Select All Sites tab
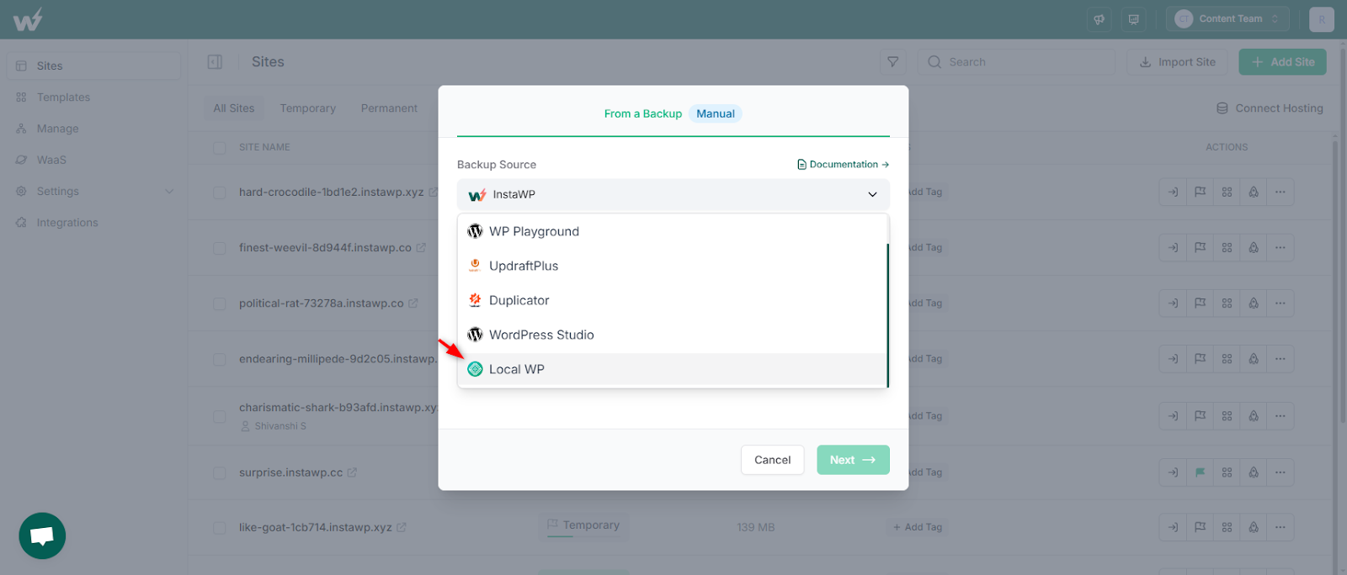This screenshot has width=1347, height=575. tap(233, 108)
